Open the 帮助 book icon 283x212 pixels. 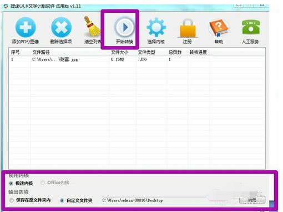pyautogui.click(x=219, y=28)
